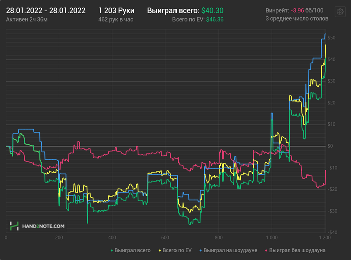Click the 'Выиграл всего:' header label
The image size is (351, 260).
point(173,11)
